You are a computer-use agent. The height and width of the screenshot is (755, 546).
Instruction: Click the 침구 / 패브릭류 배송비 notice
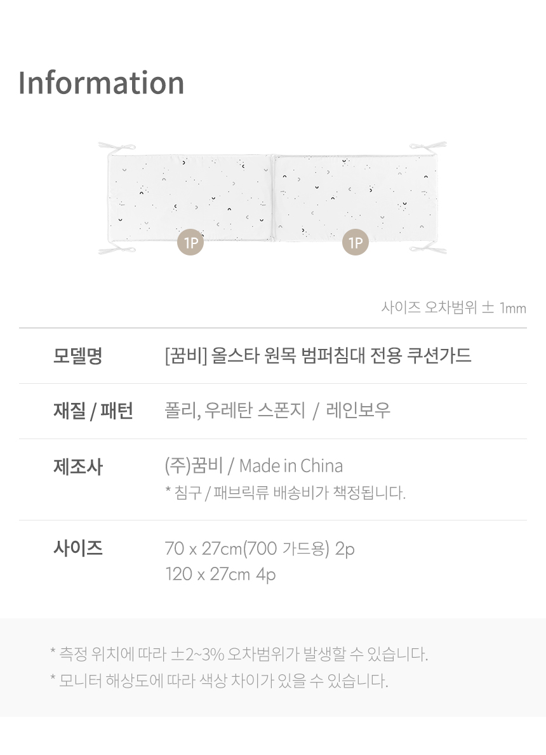(284, 493)
